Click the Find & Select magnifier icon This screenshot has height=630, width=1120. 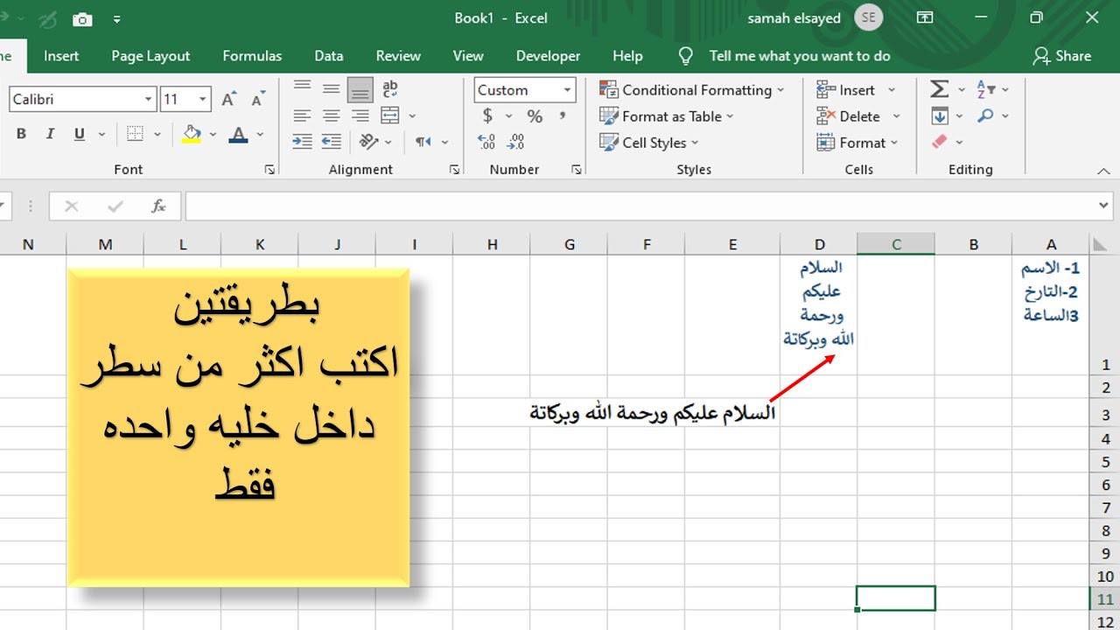[986, 115]
